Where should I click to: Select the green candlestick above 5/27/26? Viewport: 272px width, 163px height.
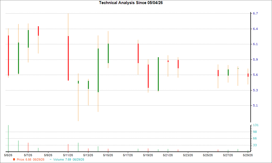[x=228, y=73]
